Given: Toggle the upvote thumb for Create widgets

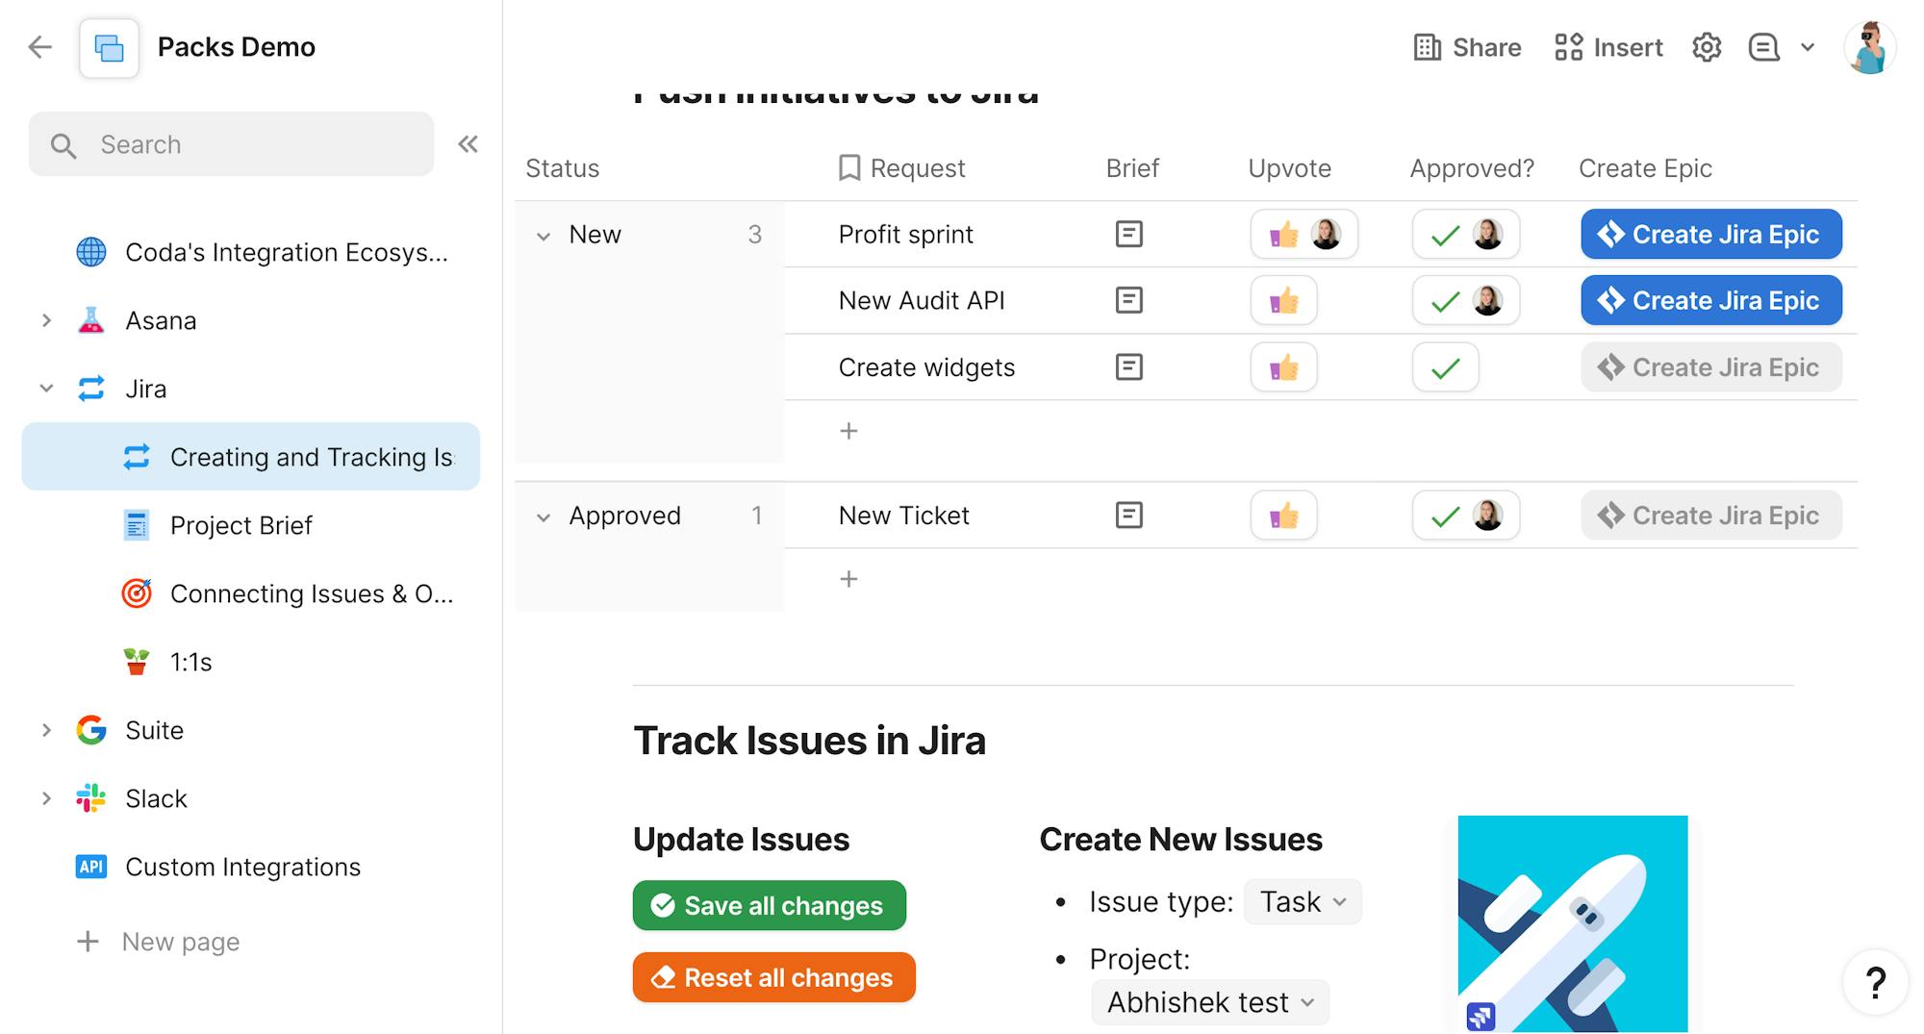Looking at the screenshot, I should (x=1283, y=367).
